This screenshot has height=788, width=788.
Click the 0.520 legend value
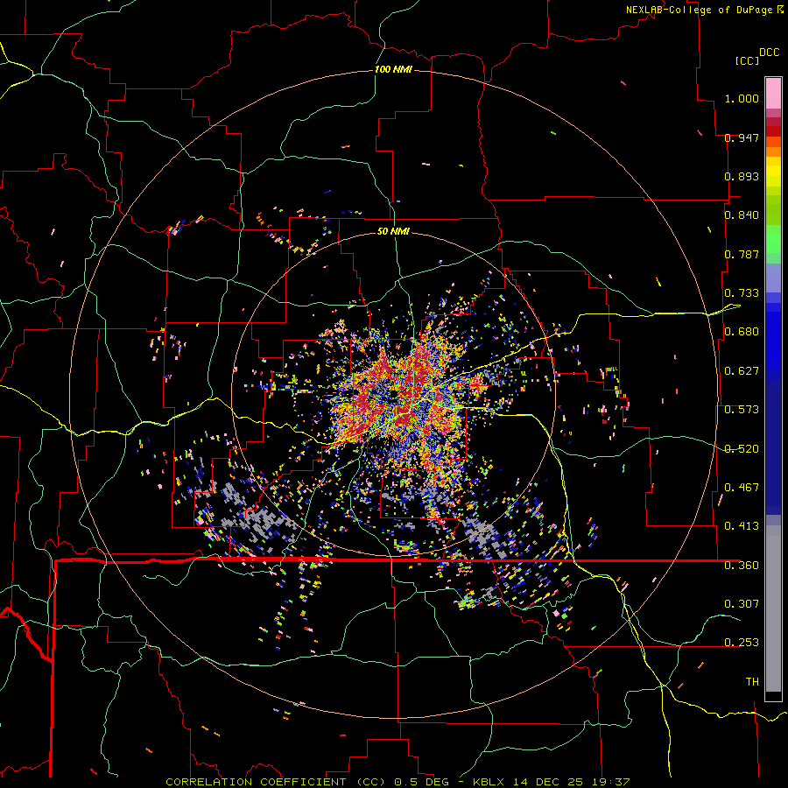click(x=742, y=449)
